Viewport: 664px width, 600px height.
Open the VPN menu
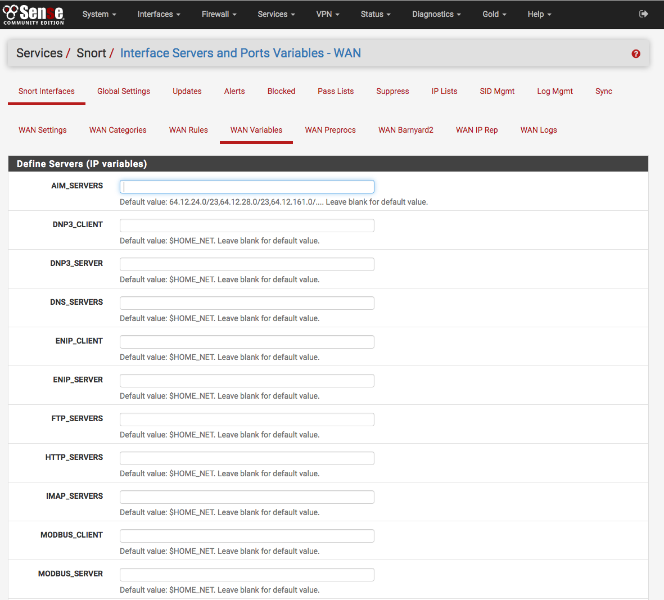click(x=327, y=14)
